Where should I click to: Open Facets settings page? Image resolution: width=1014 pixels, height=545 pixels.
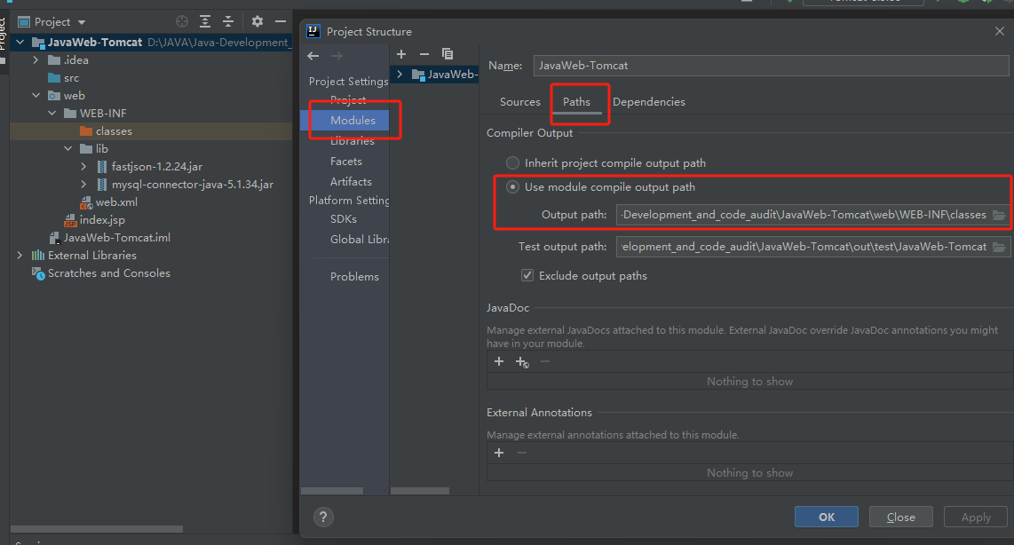click(x=346, y=162)
